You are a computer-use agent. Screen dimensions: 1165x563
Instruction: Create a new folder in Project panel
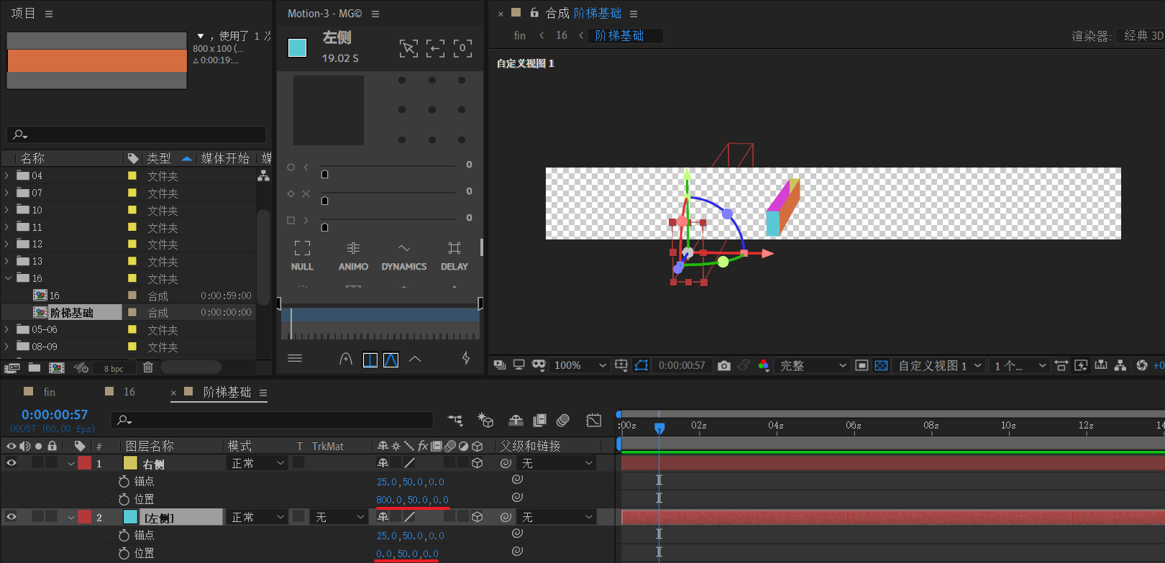(x=34, y=367)
